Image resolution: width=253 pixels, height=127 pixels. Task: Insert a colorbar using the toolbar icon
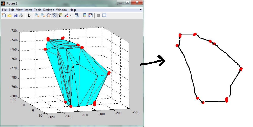click(85, 16)
